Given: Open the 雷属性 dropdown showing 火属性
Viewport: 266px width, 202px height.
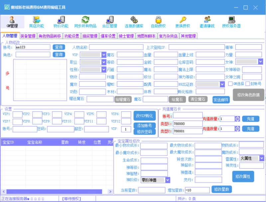Looking at the screenshot, I should coord(262,158).
